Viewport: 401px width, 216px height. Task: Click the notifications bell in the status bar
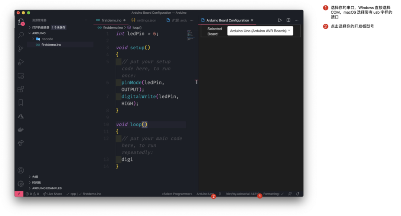[x=298, y=194]
